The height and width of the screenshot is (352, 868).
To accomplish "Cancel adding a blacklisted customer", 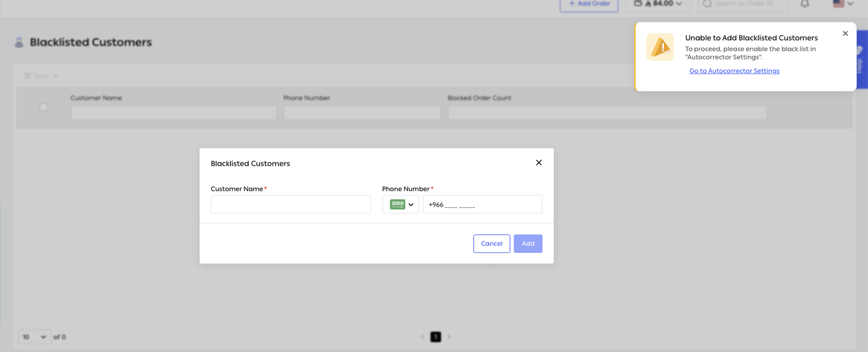I will coord(491,243).
